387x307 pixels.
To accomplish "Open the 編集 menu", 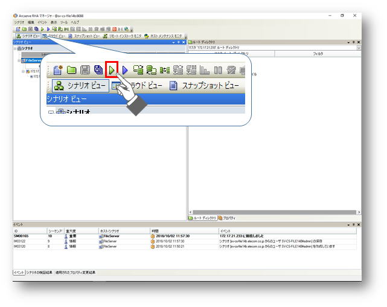I will [x=31, y=22].
